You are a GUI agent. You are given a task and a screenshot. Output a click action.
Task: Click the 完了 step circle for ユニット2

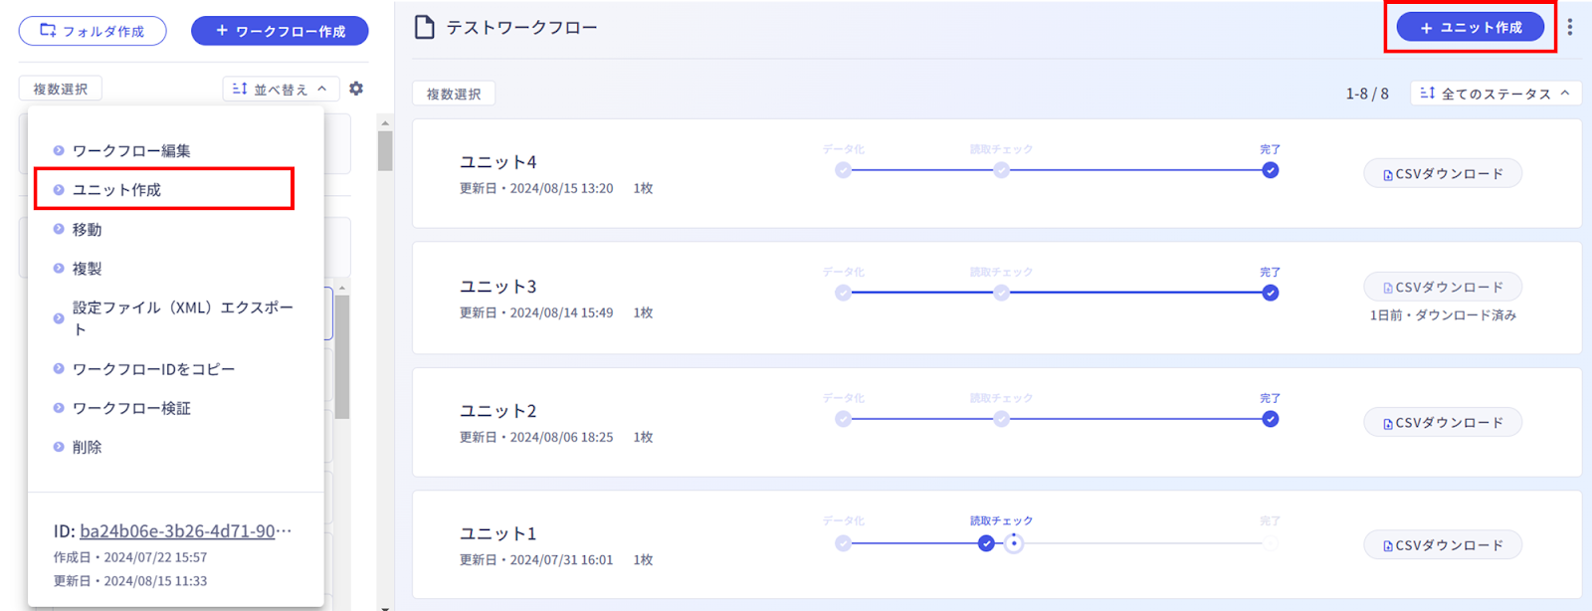click(1271, 419)
